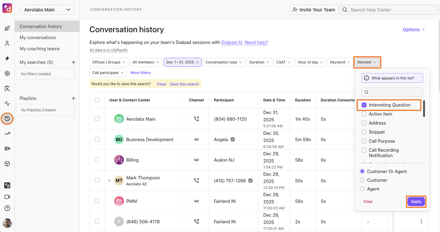This screenshot has width=440, height=232.
Task: Open the Dialpad AI help link
Action: pos(232,42)
